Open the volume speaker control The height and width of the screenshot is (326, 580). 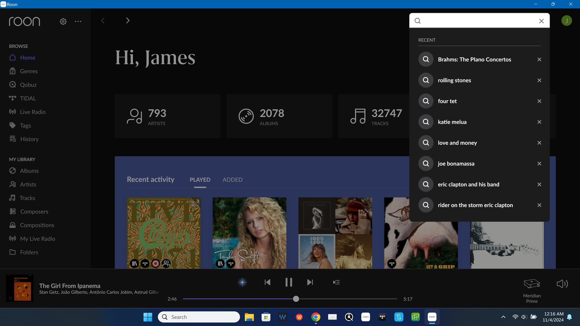562,284
